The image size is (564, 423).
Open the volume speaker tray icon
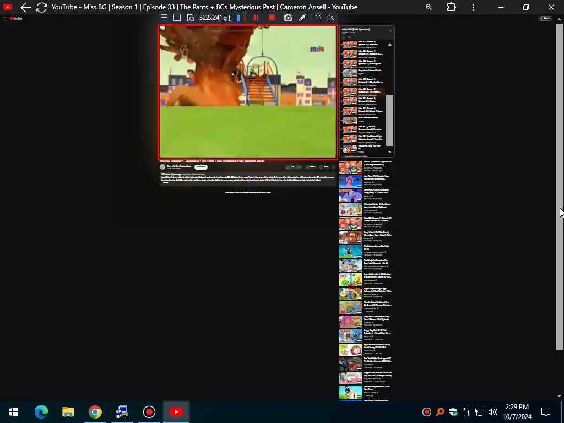pyautogui.click(x=493, y=412)
